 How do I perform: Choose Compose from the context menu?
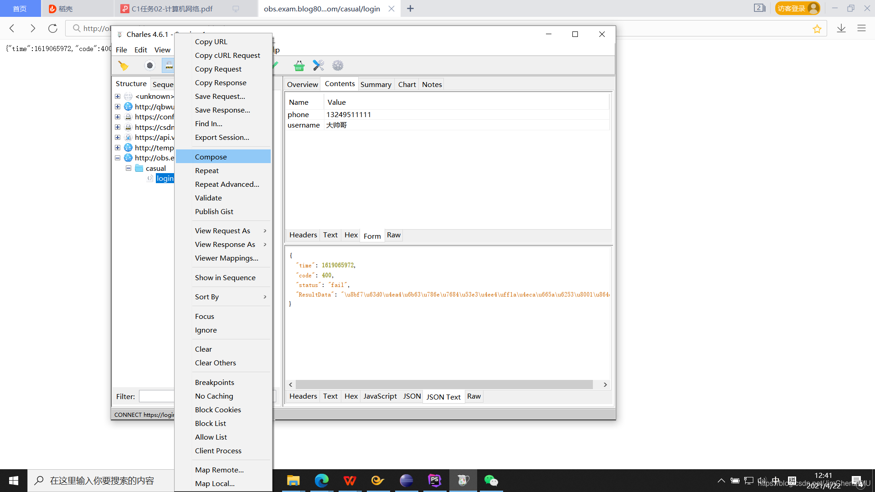(x=211, y=157)
